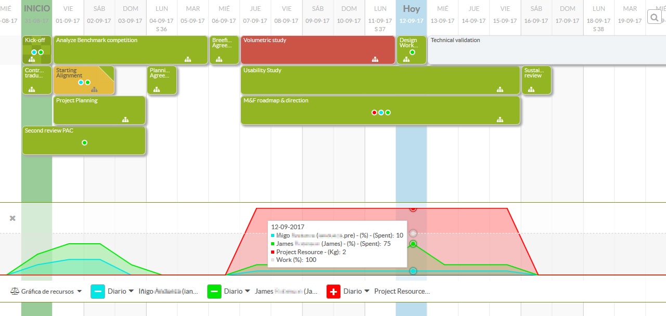The height and width of the screenshot is (316, 666).
Task: Click the corner flag on Starting Alignment
Action: 109,71
